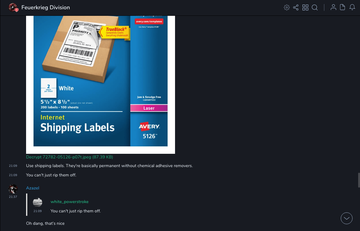This screenshot has height=231, width=360.
Task: Click the Feuerkrieg Division room avatar
Action: point(13,7)
